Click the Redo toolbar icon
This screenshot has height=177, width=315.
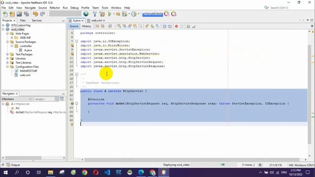pos(43,14)
